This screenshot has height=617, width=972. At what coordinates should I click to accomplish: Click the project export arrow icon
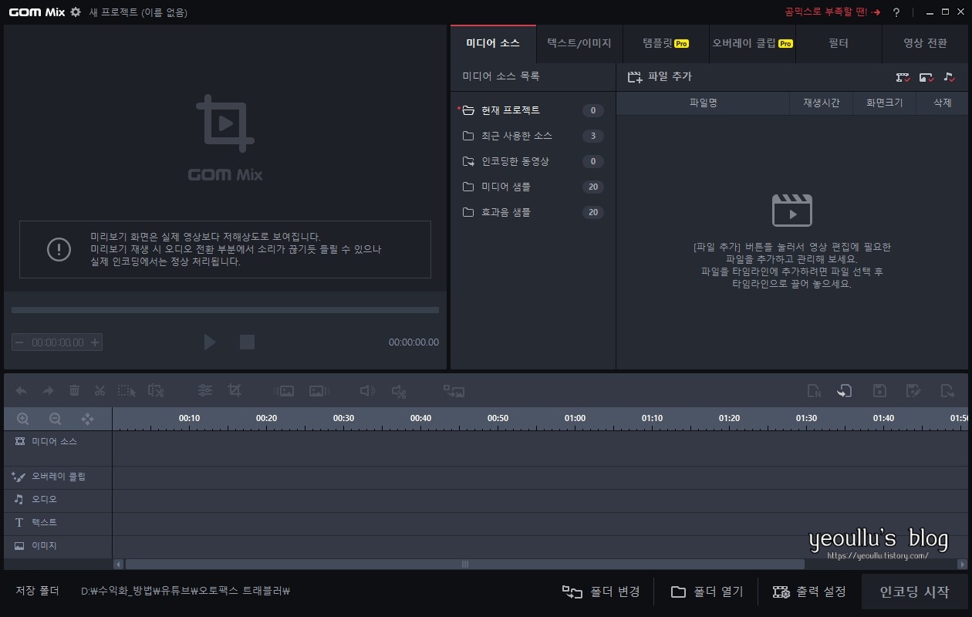pyautogui.click(x=948, y=391)
